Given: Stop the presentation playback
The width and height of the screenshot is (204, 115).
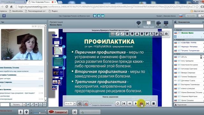Looking at the screenshot, I should click(x=154, y=103).
